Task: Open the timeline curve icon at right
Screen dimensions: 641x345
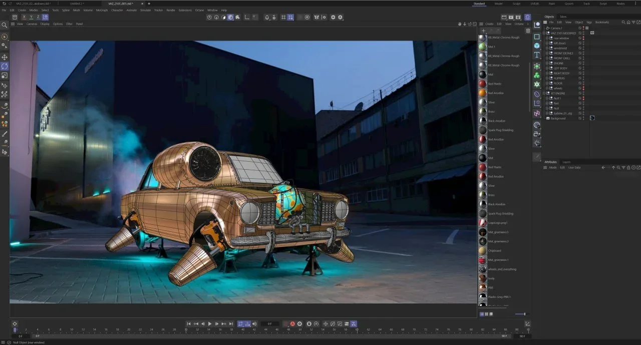Action: point(528,323)
